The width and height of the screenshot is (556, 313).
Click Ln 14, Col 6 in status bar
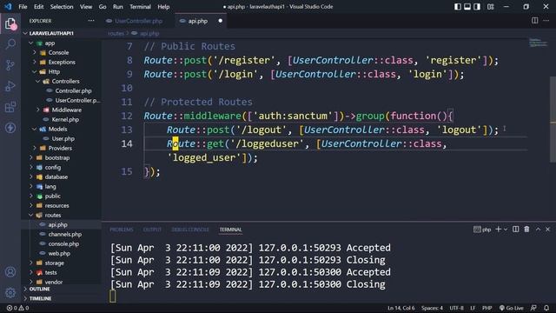tap(401, 308)
